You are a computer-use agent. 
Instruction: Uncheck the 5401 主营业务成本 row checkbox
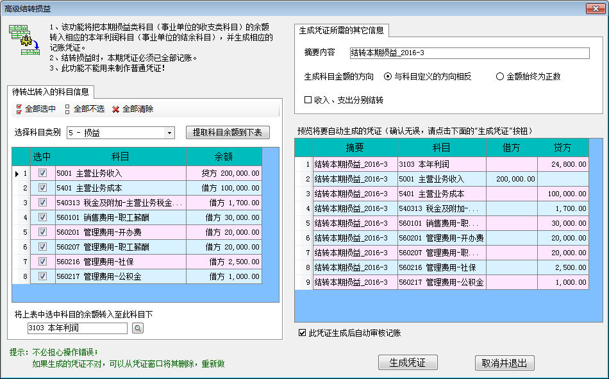pos(43,188)
